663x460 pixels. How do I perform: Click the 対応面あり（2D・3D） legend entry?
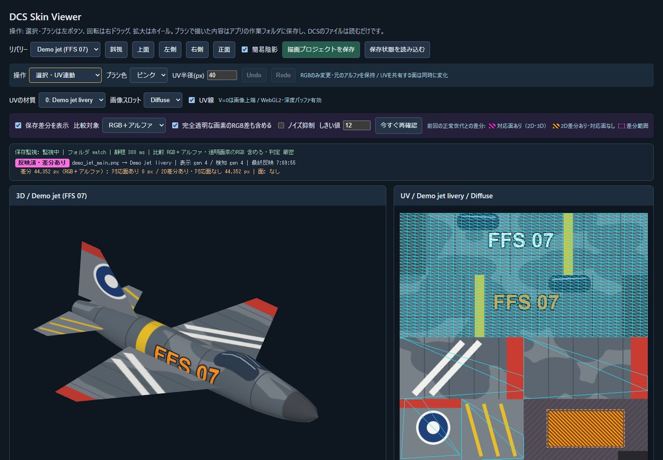(518, 126)
